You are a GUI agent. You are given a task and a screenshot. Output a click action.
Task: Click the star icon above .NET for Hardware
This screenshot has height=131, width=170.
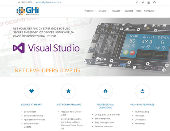point(69,91)
